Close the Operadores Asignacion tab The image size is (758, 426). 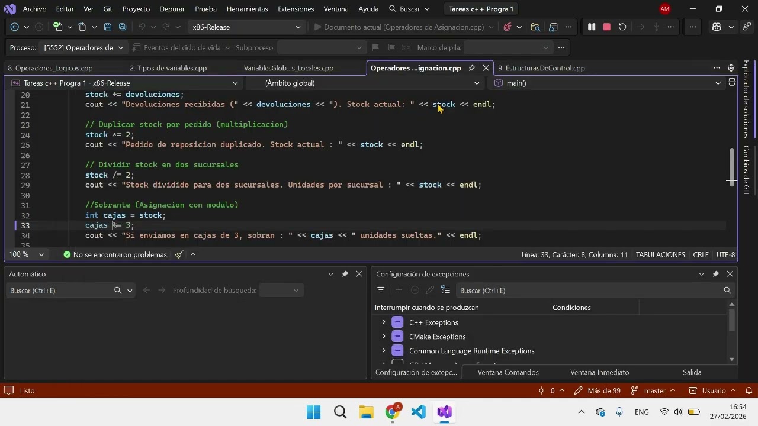[486, 68]
